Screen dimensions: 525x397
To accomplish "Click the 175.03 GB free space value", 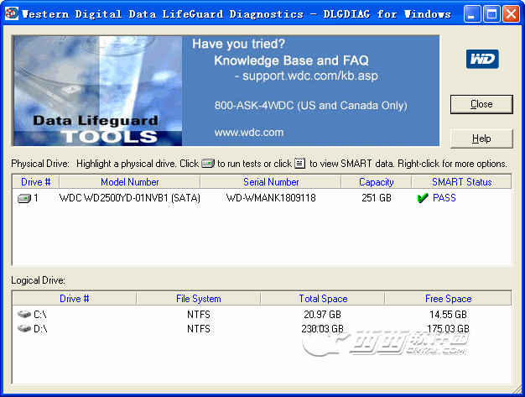I will point(448,329).
